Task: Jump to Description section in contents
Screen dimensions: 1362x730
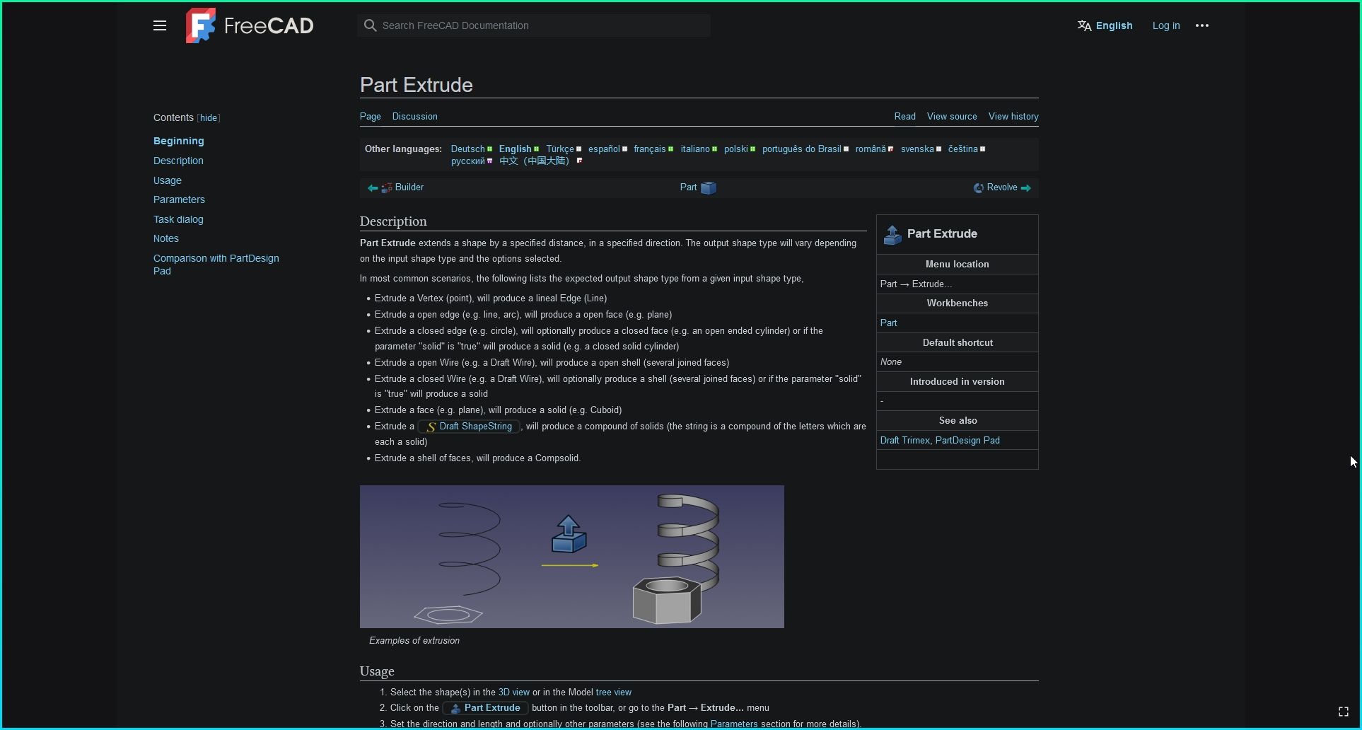Action: (178, 161)
